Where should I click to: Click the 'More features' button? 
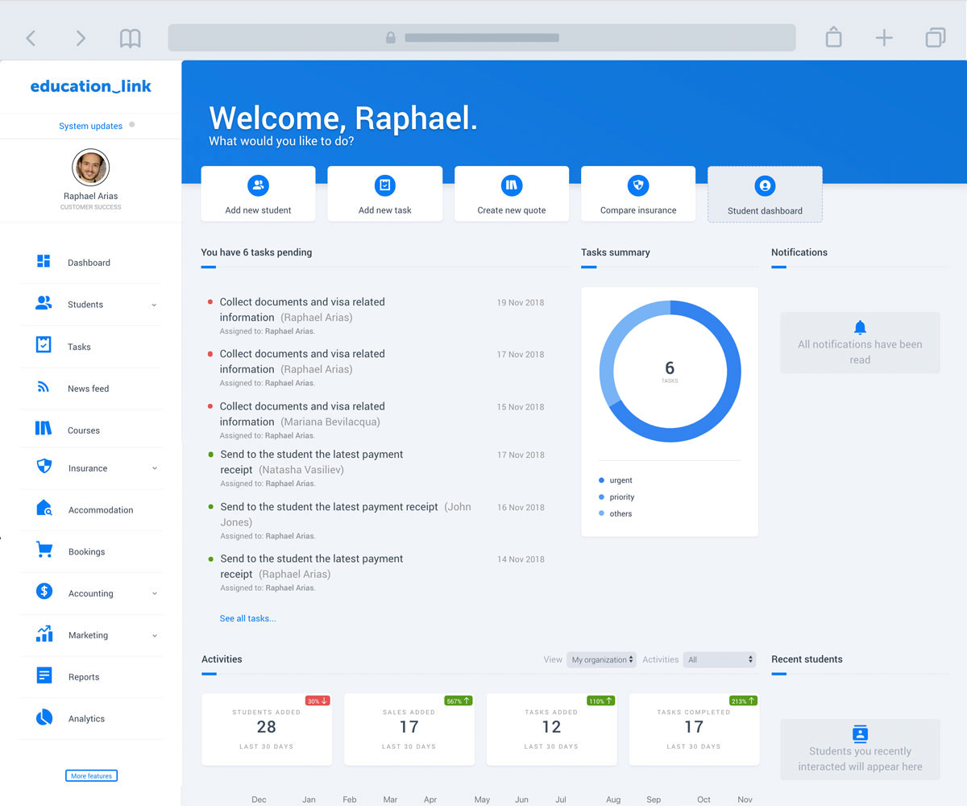click(91, 775)
